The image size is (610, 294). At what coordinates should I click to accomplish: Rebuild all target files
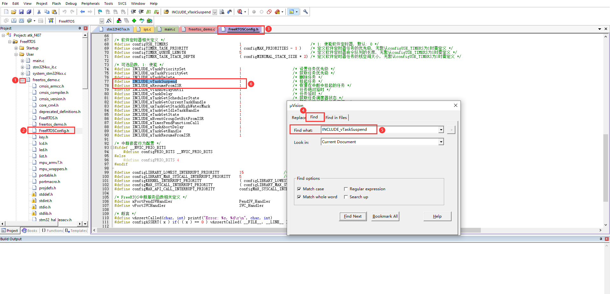coord(21,20)
